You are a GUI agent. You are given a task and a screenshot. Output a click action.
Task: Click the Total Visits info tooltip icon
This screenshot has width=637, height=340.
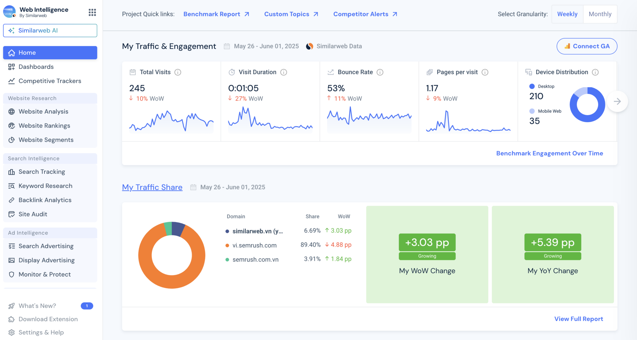178,72
